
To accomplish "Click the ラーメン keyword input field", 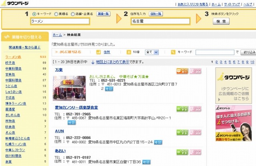I will tap(60, 21).
